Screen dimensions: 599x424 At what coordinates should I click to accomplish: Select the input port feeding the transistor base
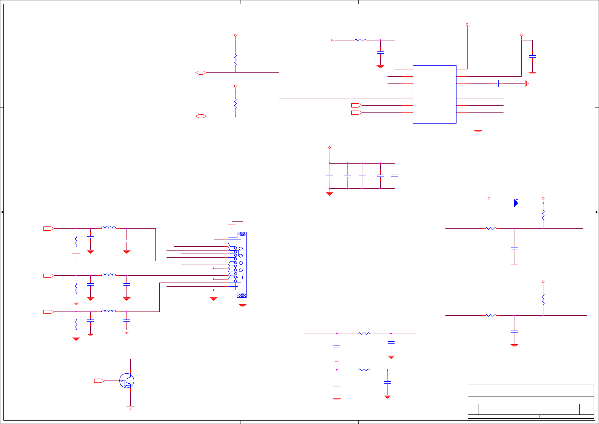click(x=99, y=381)
